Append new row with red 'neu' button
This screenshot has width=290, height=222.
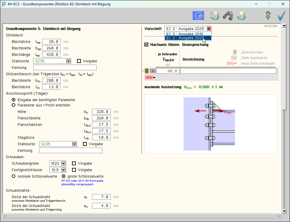150,77
